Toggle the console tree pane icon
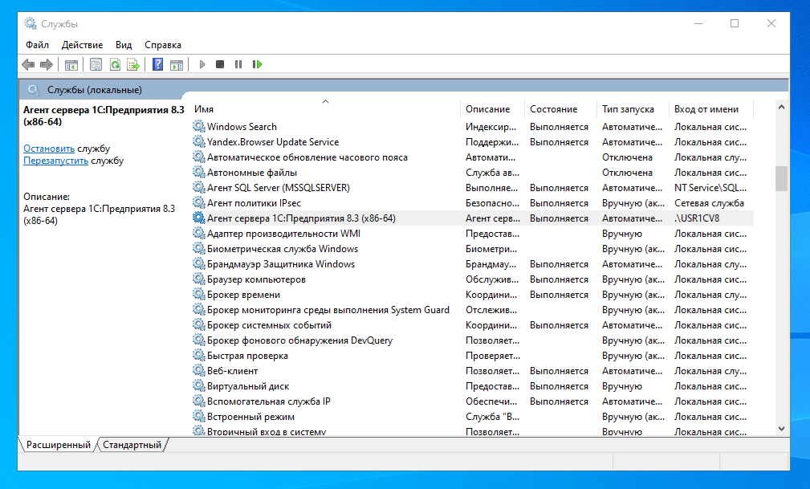 point(71,64)
